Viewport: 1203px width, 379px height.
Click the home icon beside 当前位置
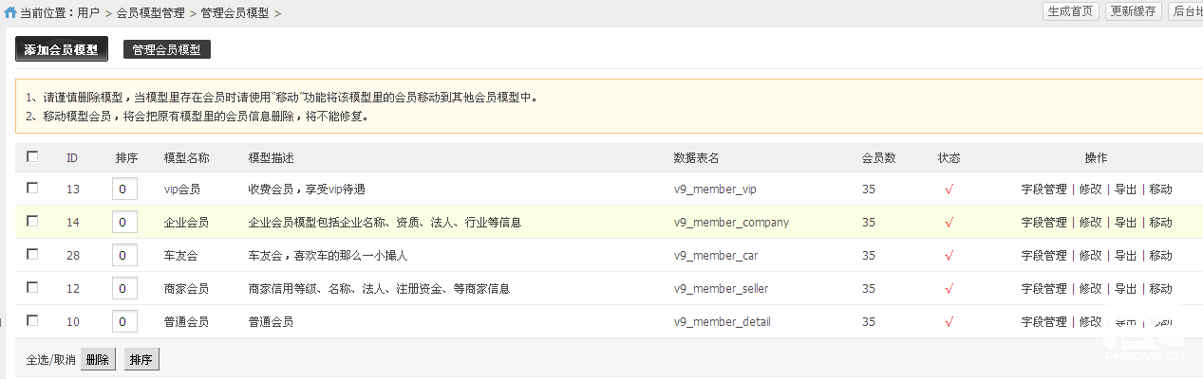(x=10, y=13)
